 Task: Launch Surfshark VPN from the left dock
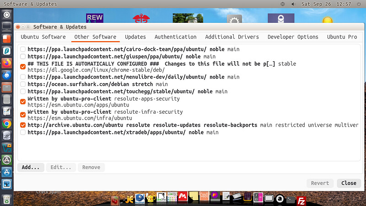[6, 51]
